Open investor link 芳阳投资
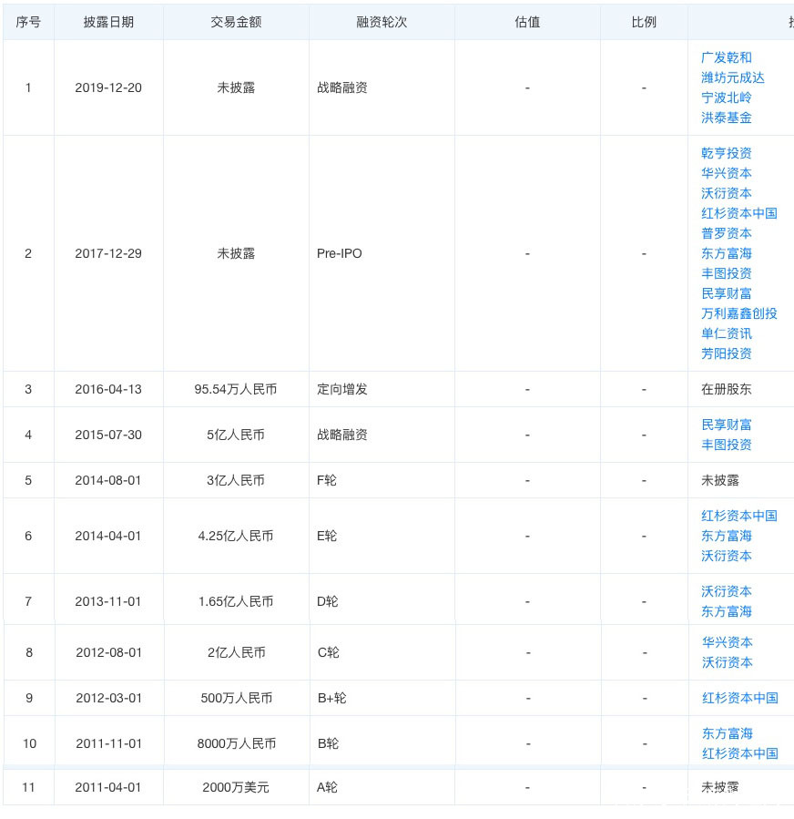 [x=726, y=353]
